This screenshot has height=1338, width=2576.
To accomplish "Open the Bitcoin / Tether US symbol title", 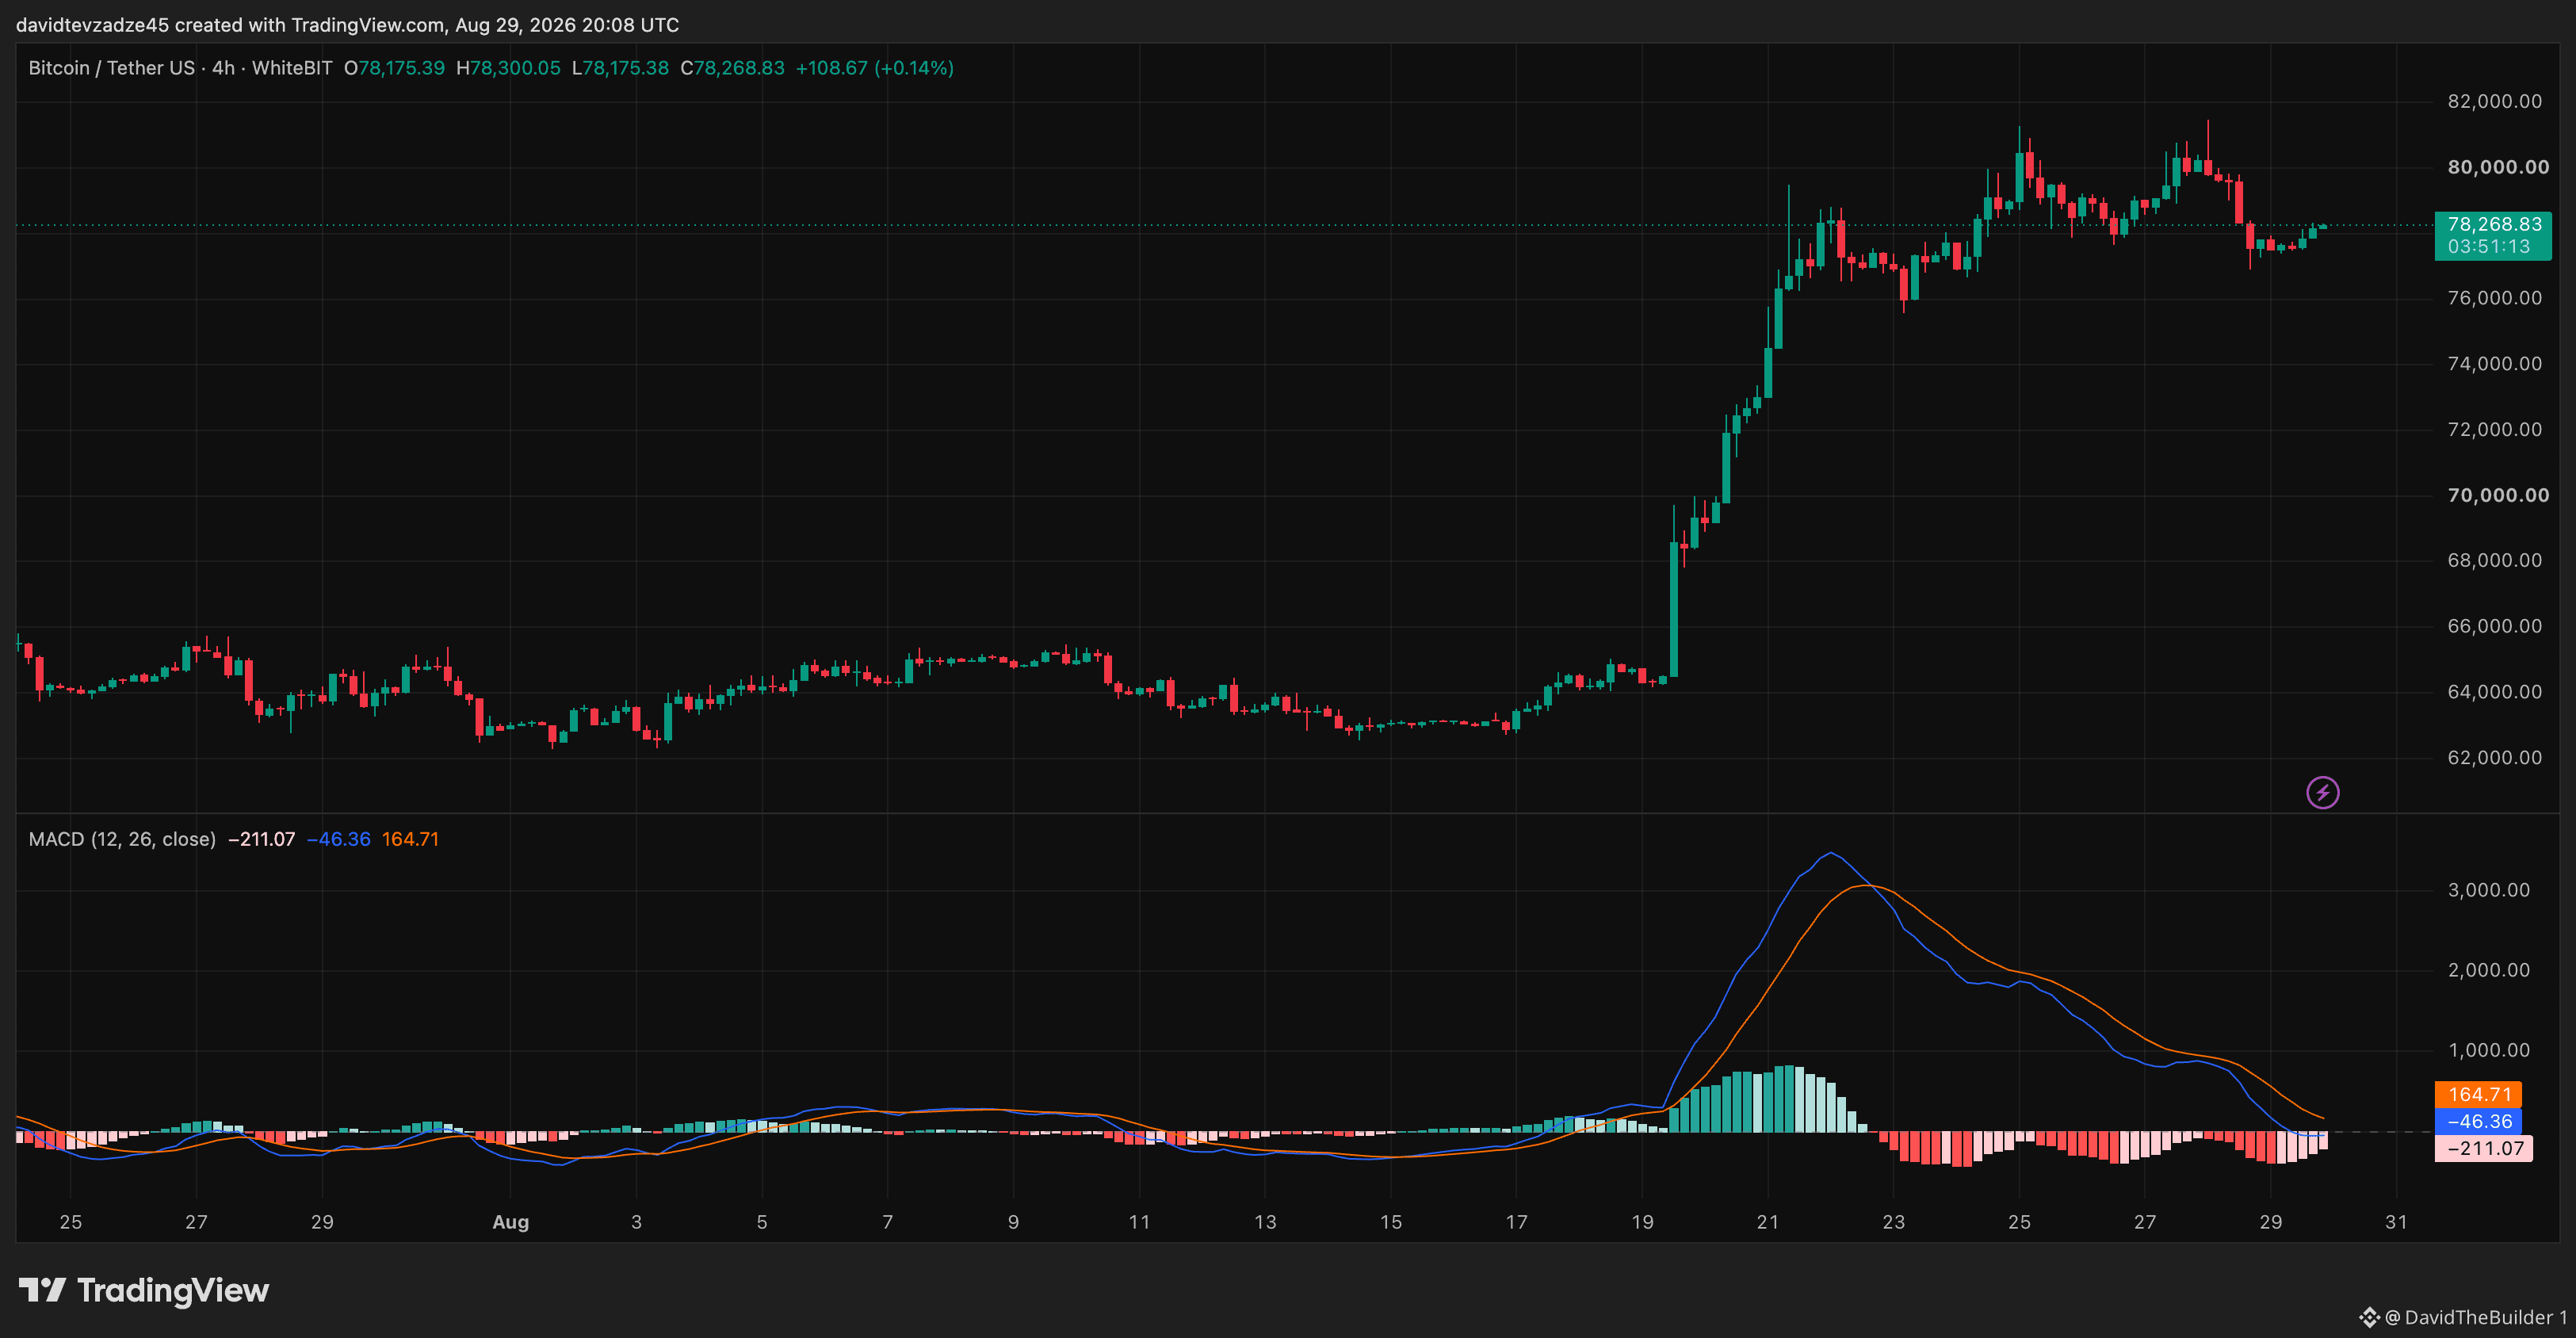I will pos(112,68).
